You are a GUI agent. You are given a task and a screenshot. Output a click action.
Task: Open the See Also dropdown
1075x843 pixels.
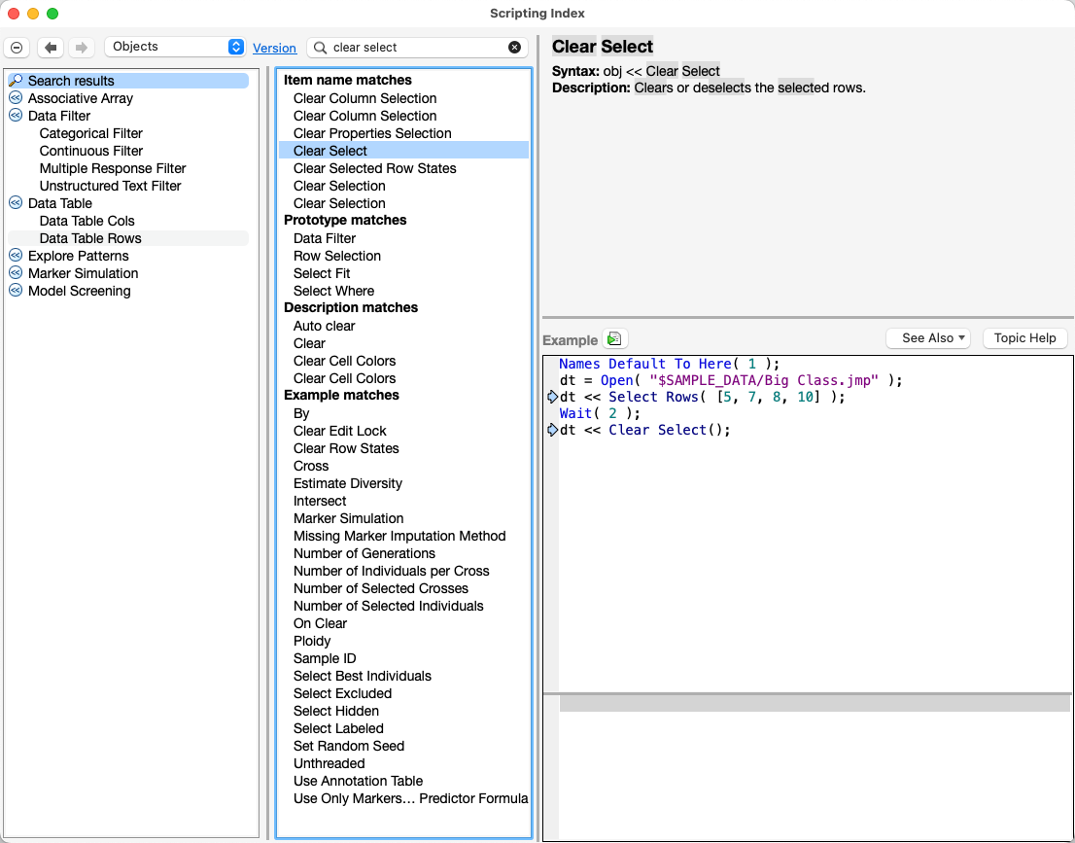coord(928,337)
